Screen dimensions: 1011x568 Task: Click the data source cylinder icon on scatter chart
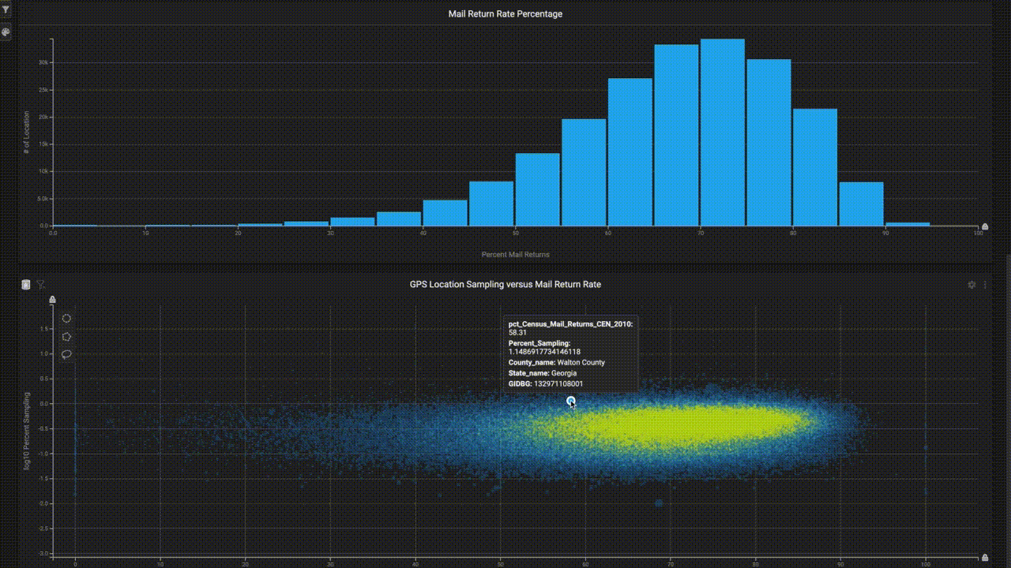click(x=26, y=285)
